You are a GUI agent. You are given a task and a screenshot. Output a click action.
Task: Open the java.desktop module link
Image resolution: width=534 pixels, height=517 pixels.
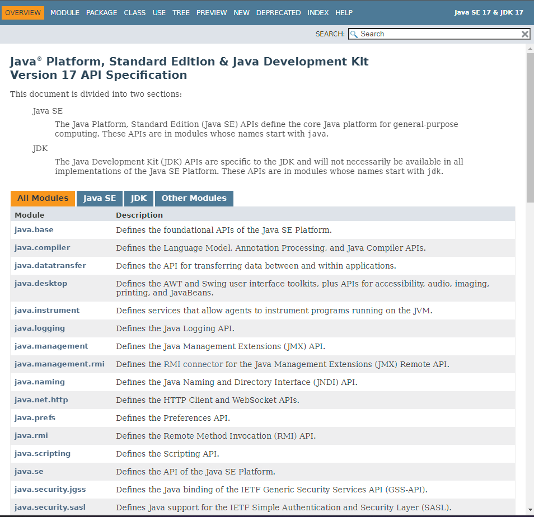[x=41, y=284]
